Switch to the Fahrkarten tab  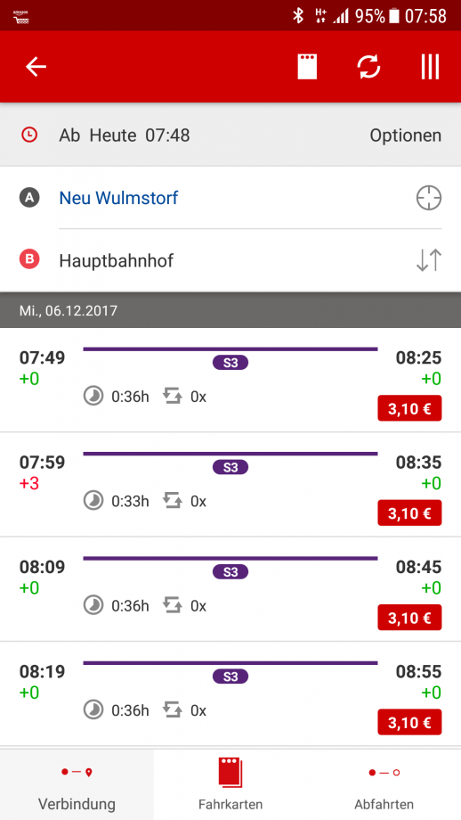[230, 784]
